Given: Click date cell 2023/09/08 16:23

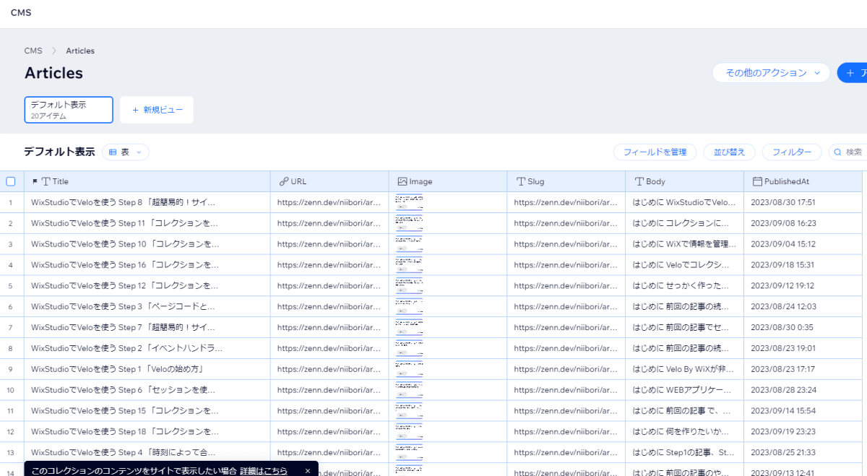Looking at the screenshot, I should click(803, 223).
